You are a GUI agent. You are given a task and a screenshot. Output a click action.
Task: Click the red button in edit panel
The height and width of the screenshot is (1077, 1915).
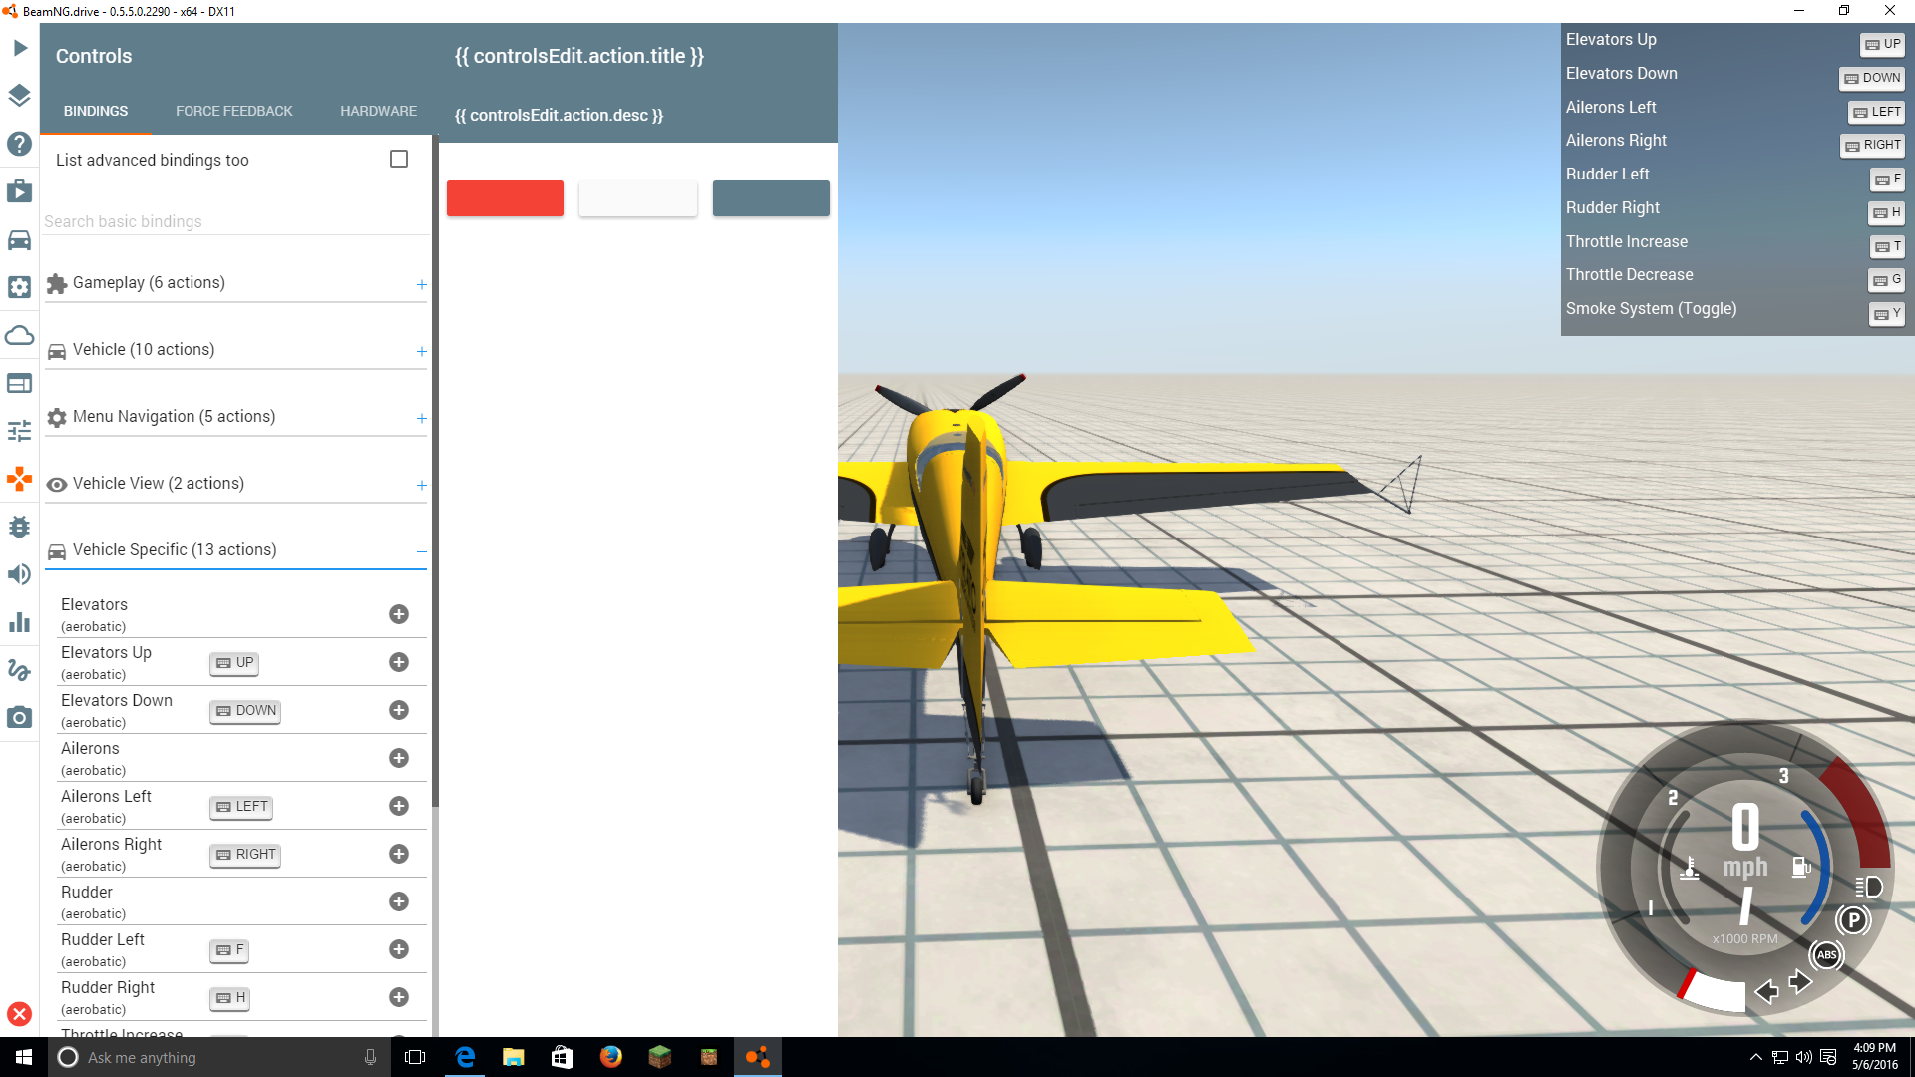[x=505, y=198]
